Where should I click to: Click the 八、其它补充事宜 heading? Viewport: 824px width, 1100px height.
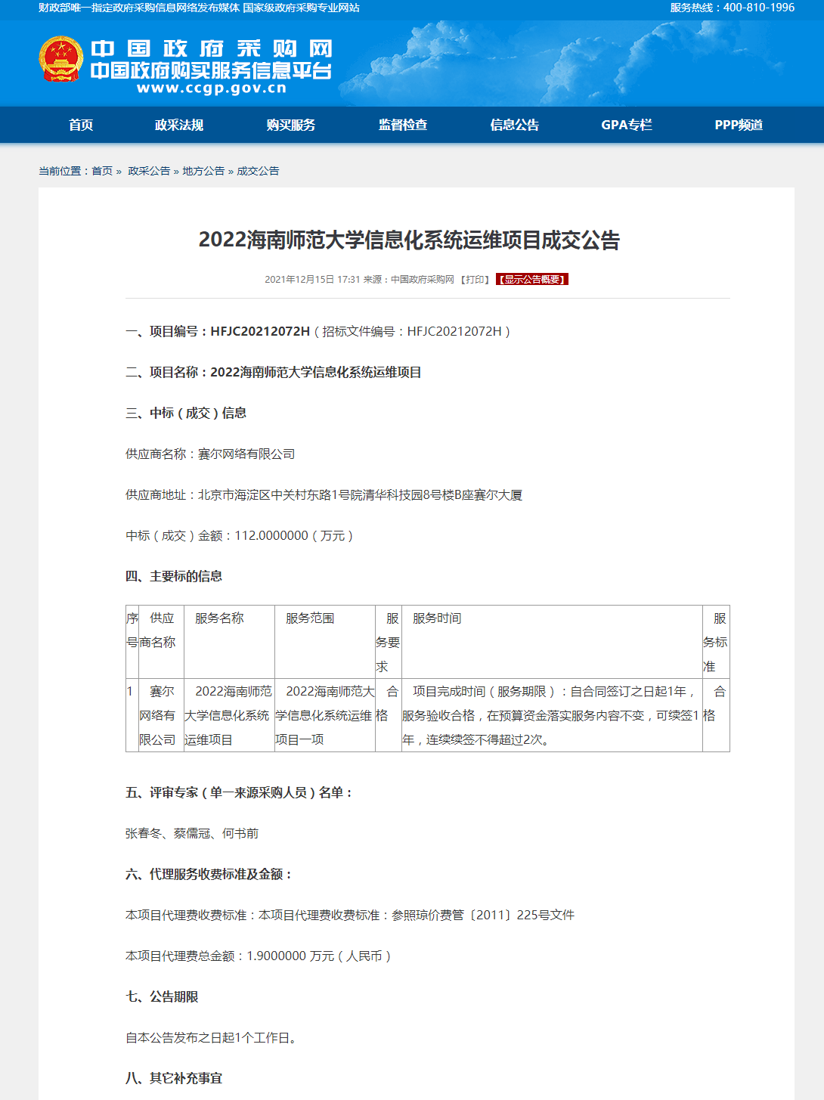click(x=174, y=1078)
